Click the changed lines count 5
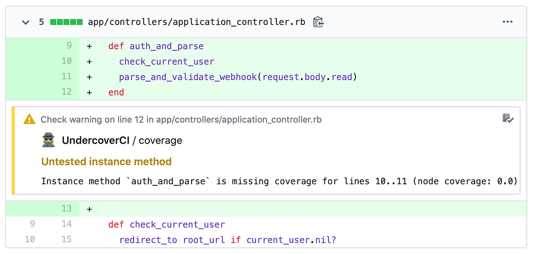Image resolution: width=533 pixels, height=254 pixels. (41, 22)
